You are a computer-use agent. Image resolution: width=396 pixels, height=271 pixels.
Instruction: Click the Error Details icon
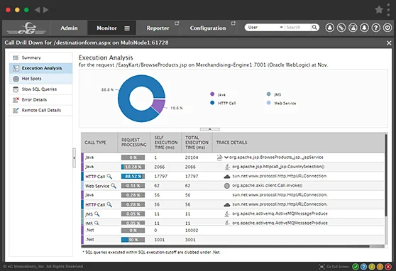pos(16,100)
